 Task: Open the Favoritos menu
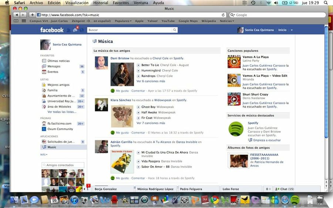121,3
